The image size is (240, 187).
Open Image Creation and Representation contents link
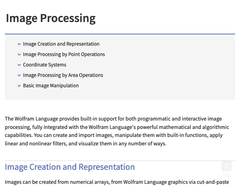(x=61, y=44)
